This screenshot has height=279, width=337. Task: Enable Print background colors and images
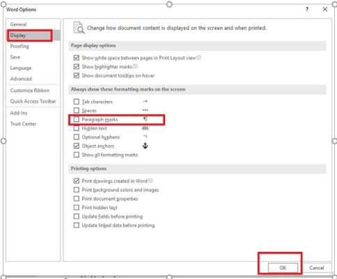point(77,190)
